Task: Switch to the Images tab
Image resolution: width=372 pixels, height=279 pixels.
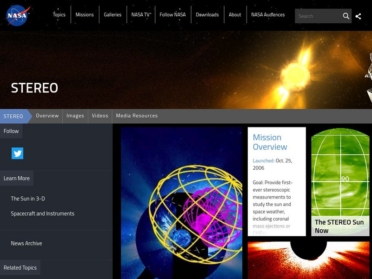Action: click(75, 116)
